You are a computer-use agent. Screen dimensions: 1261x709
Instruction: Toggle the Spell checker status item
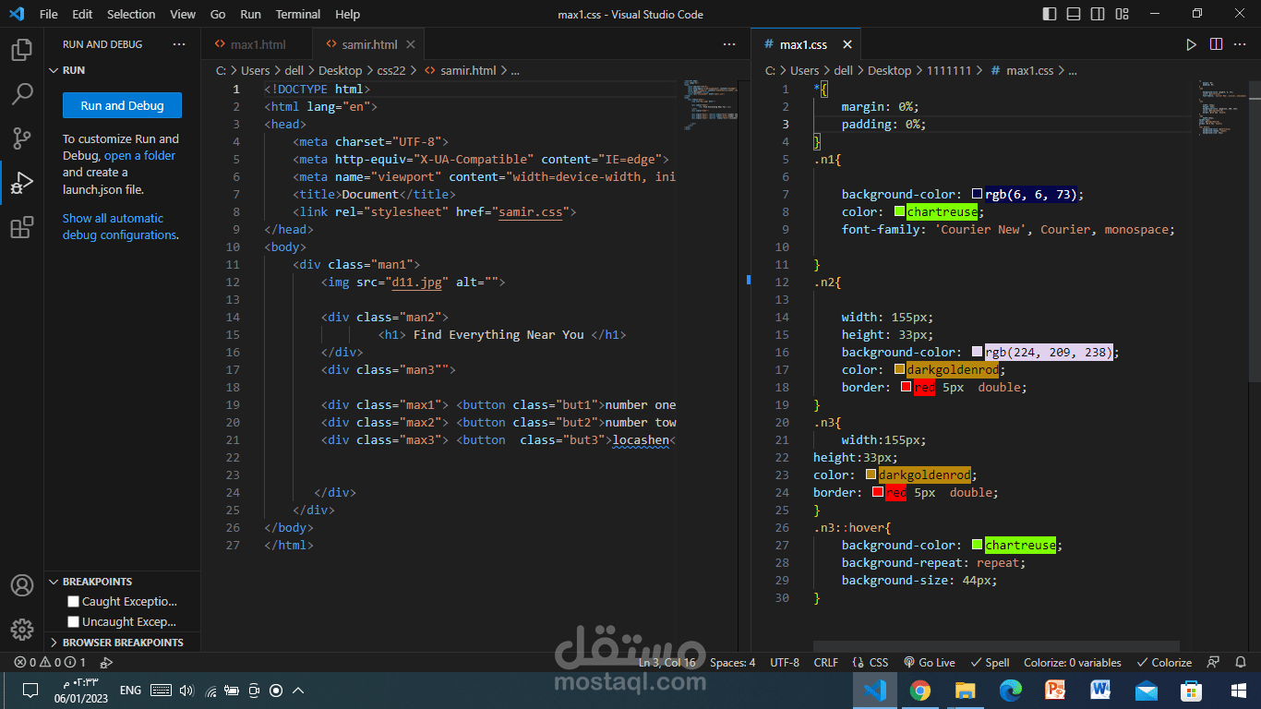[x=990, y=662]
